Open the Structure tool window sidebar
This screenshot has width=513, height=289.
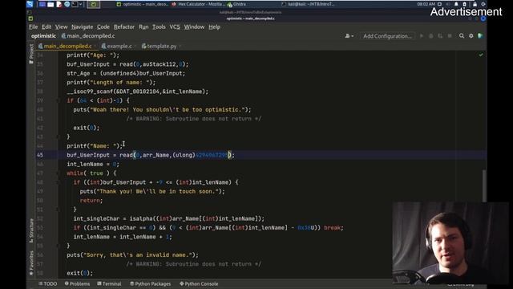pyautogui.click(x=31, y=230)
